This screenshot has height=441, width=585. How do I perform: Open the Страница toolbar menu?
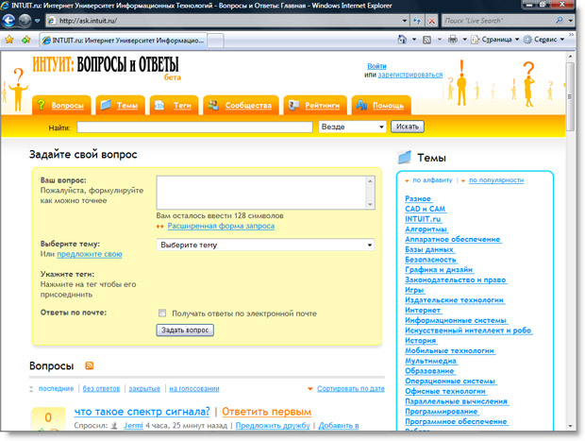495,40
